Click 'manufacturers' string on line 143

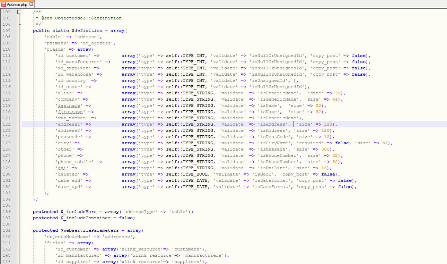203,255
